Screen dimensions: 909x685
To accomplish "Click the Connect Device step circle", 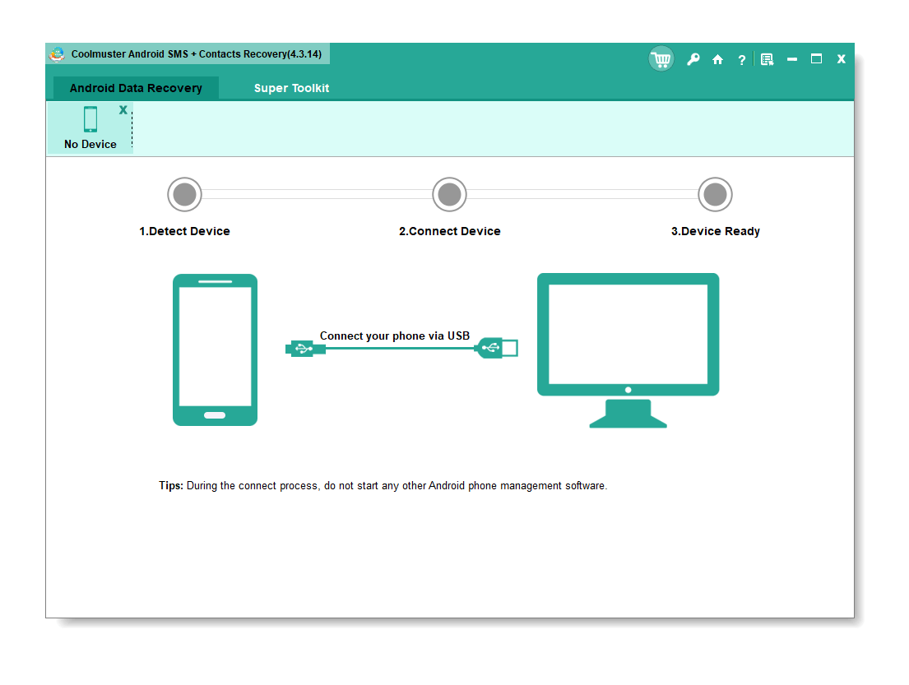I will tap(449, 195).
